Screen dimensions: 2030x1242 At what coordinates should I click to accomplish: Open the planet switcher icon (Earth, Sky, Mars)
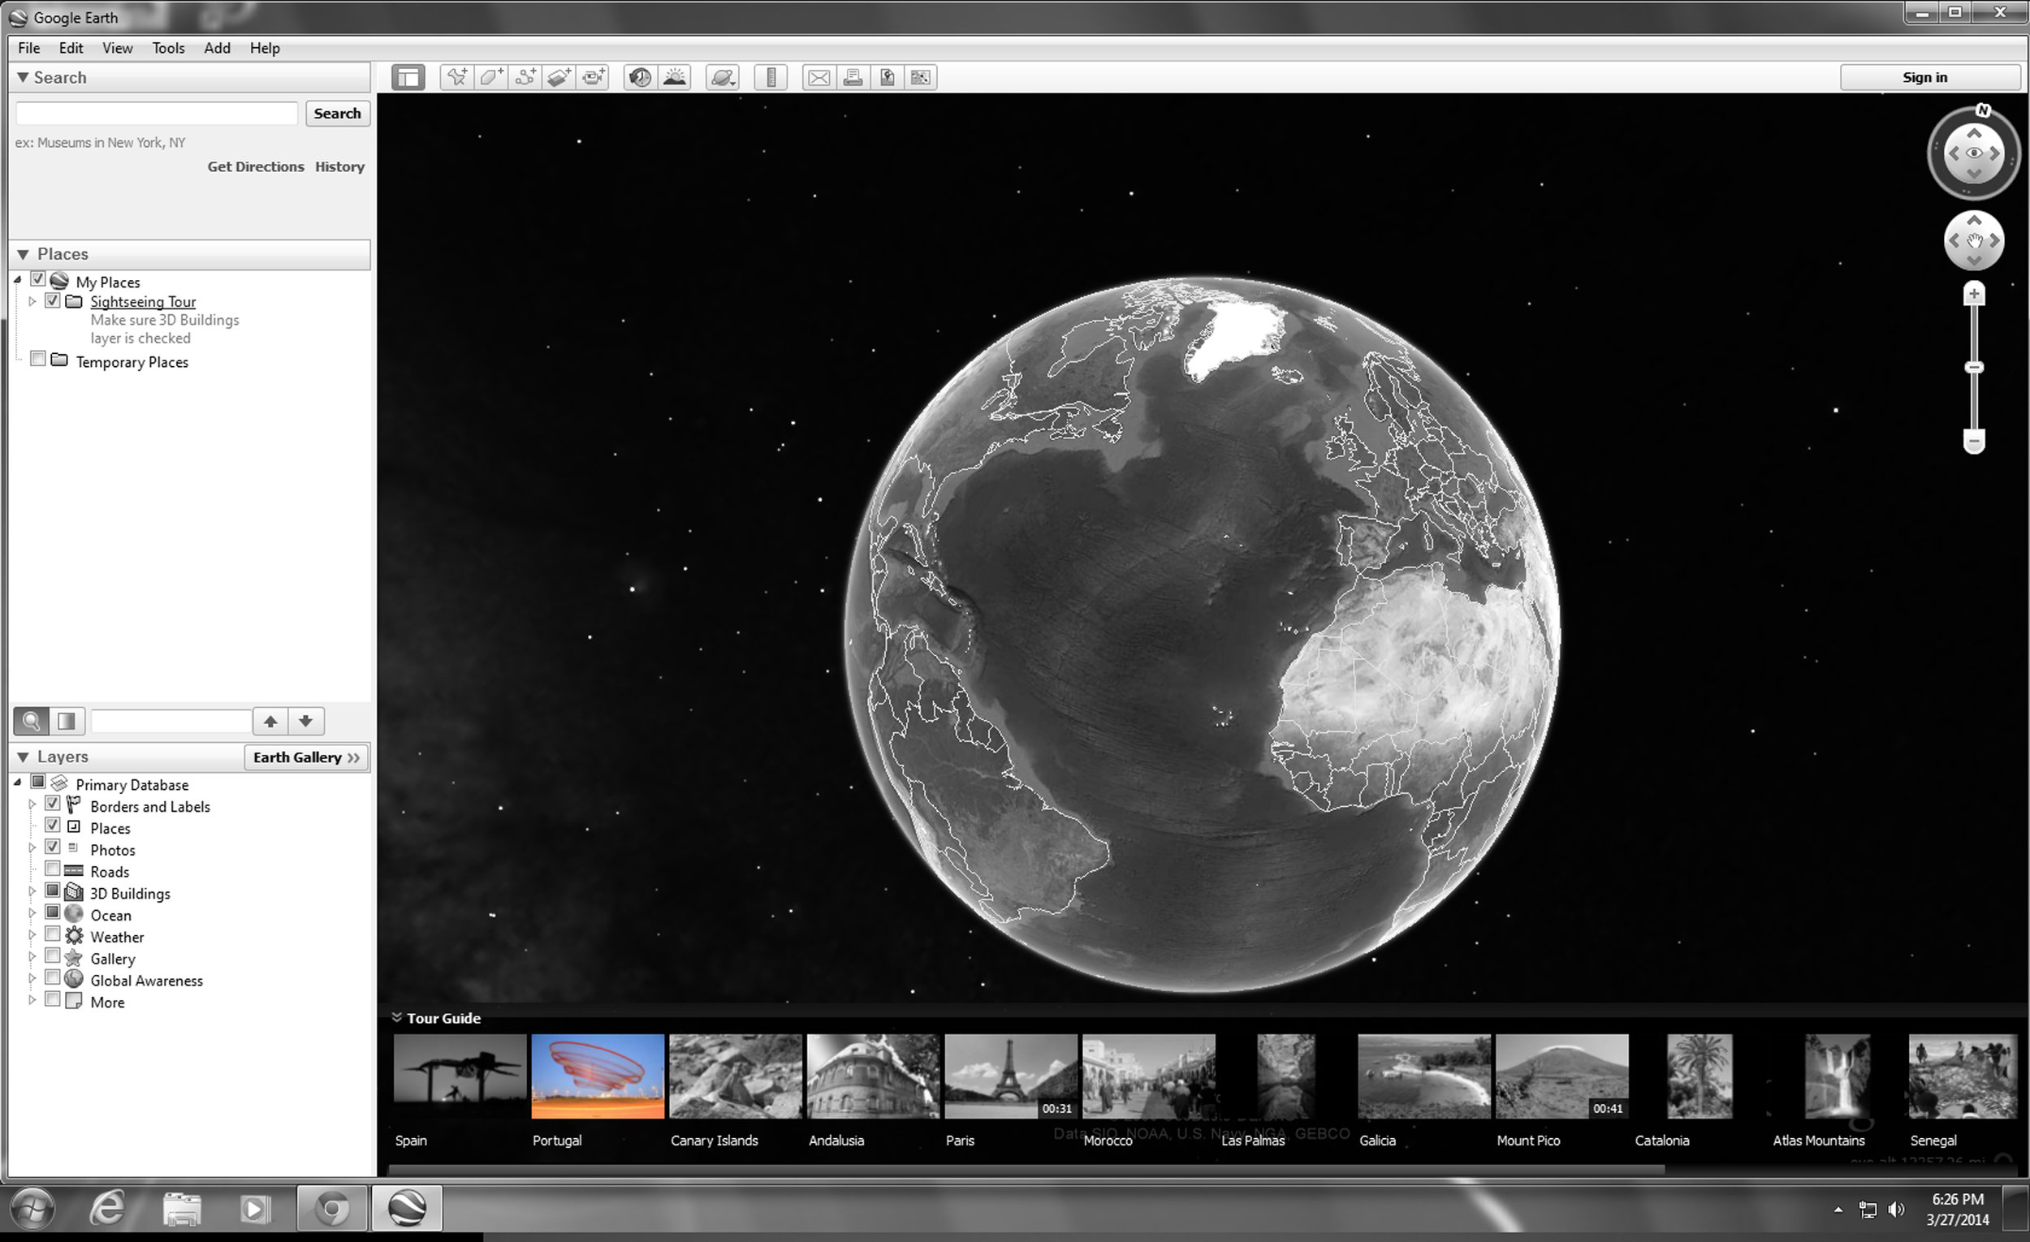723,77
